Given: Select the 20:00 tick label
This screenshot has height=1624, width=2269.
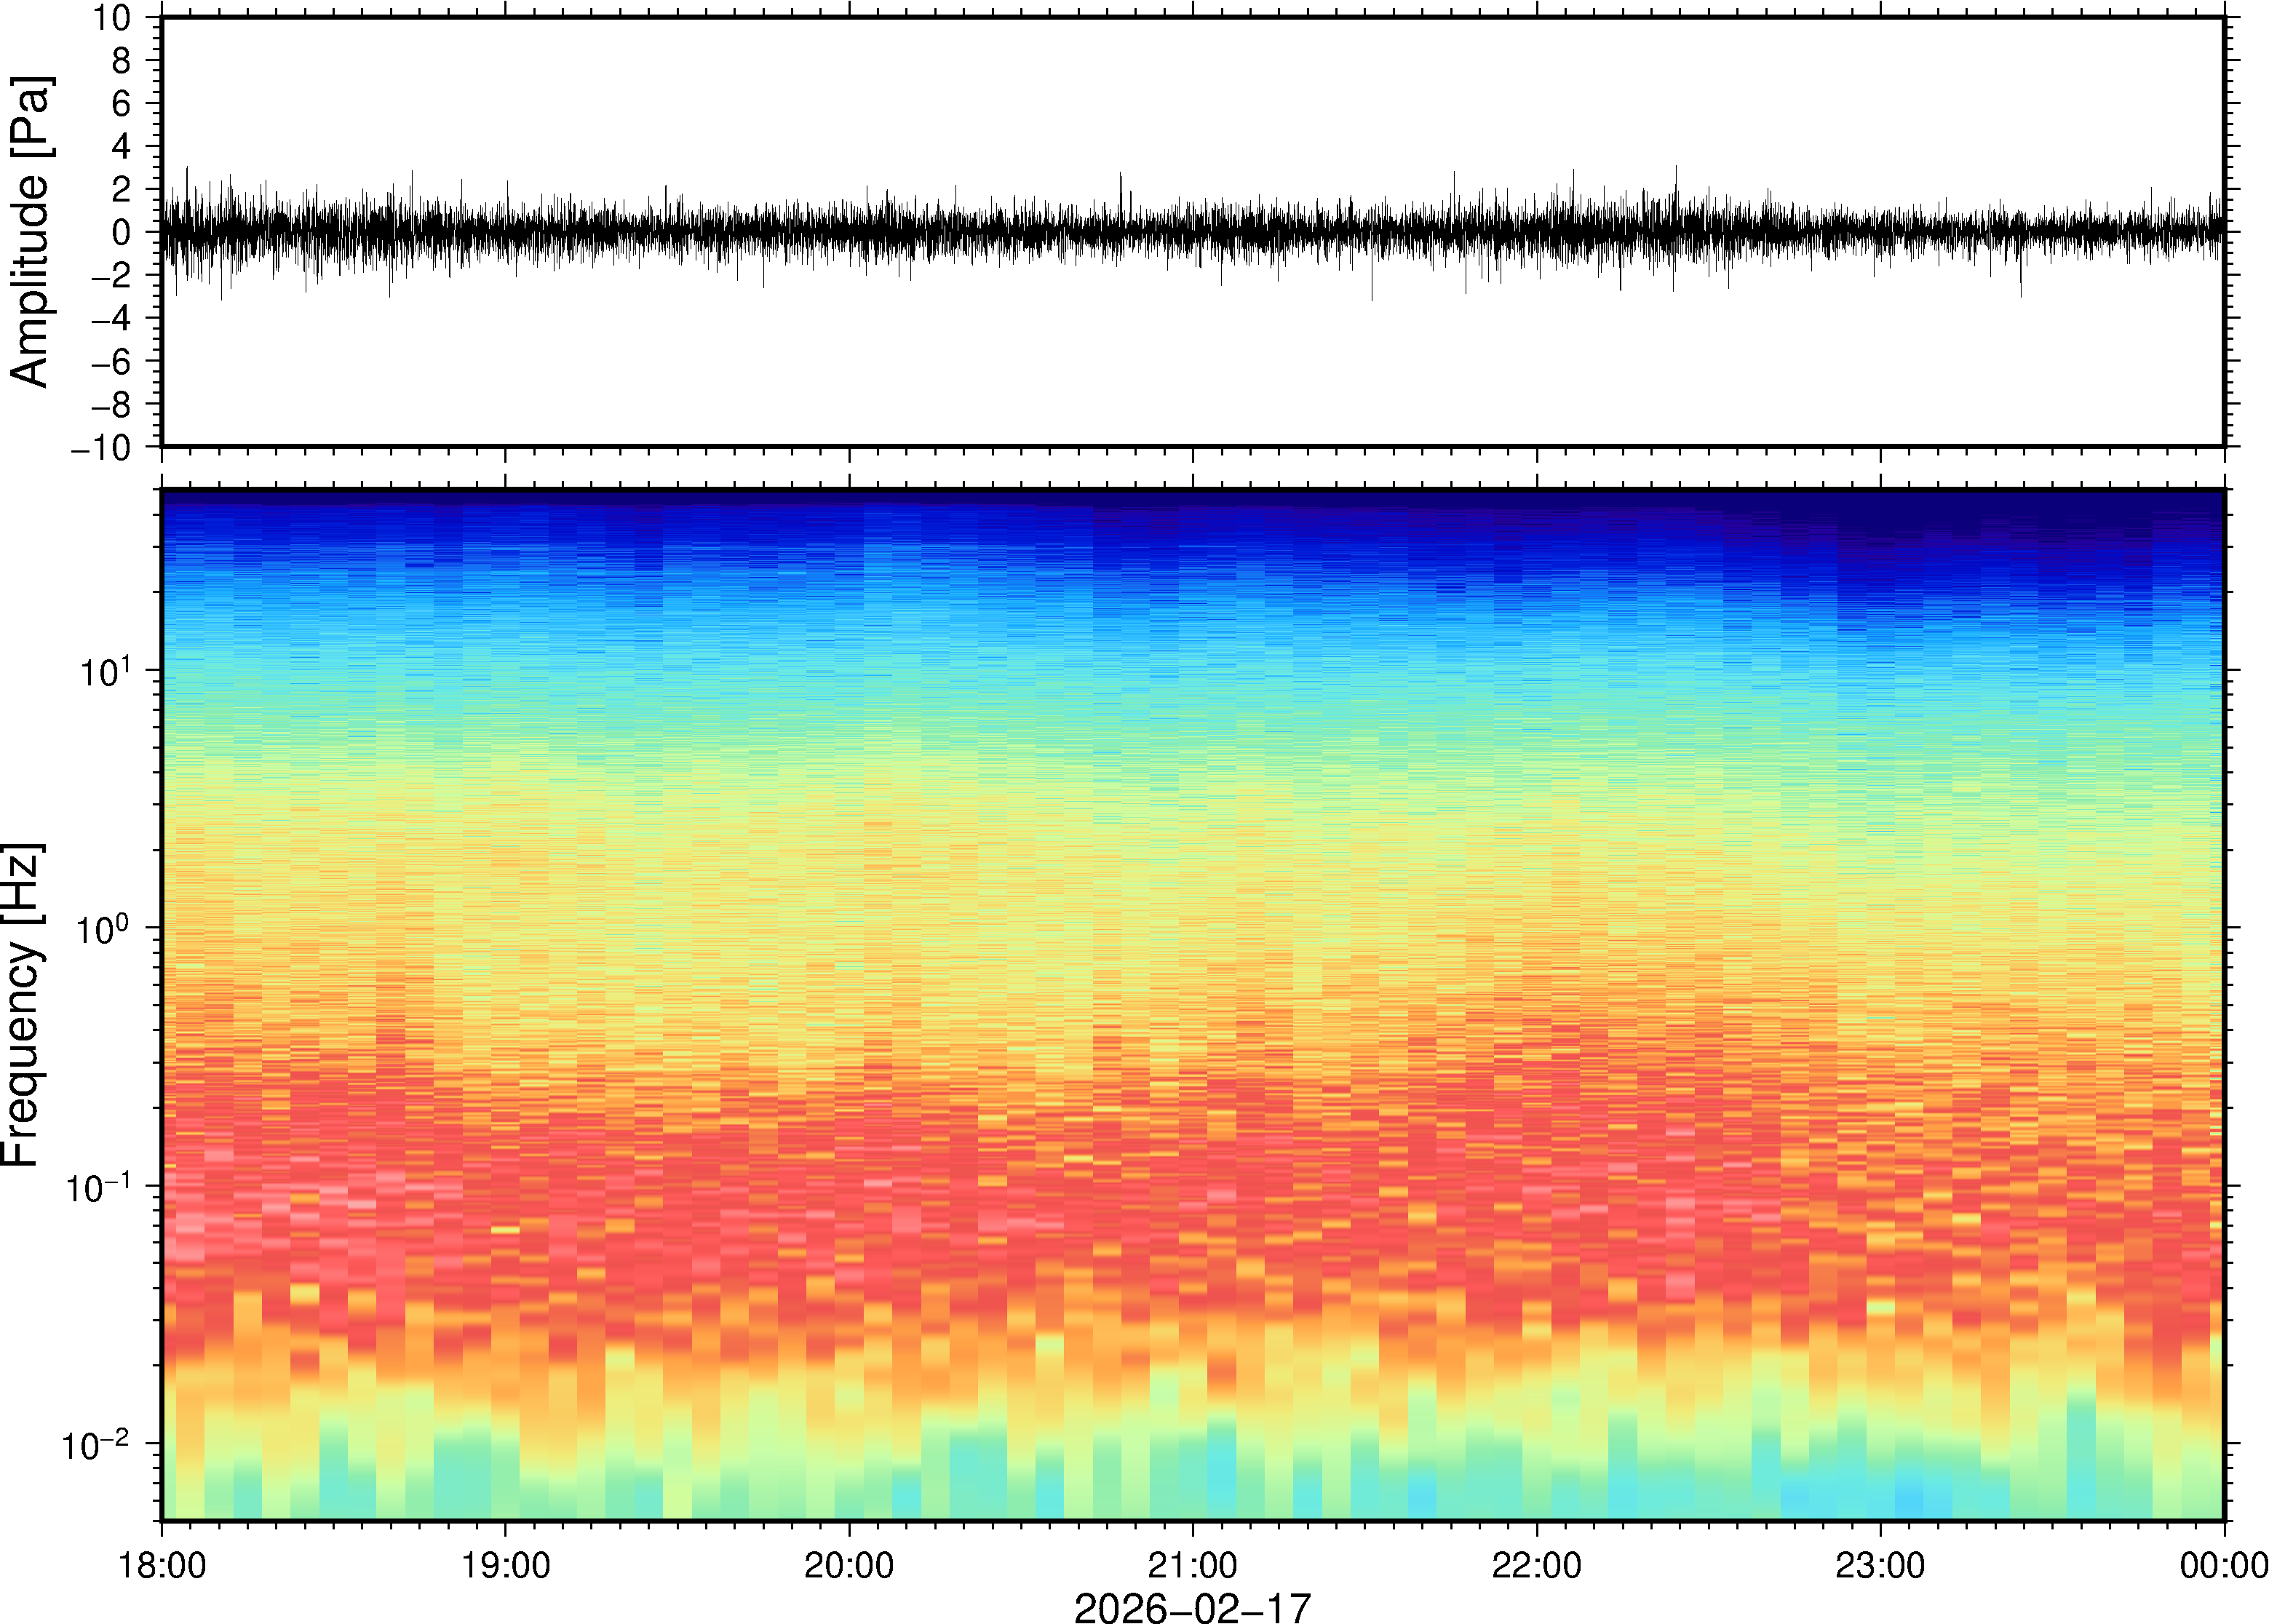Looking at the screenshot, I should 849,1565.
